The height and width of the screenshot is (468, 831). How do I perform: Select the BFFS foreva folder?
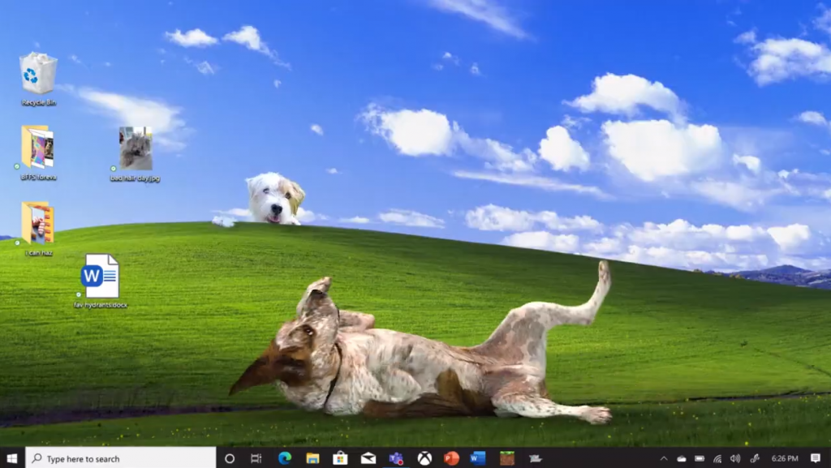click(38, 152)
